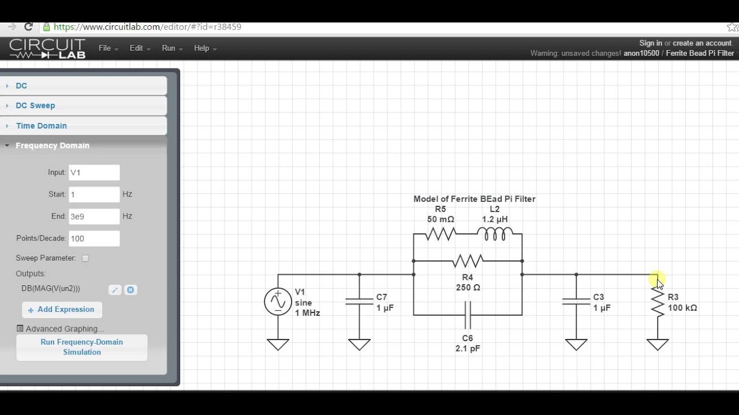Screen dimensions: 739x415
Task: Select ground symbol under V1
Action: pyautogui.click(x=278, y=345)
